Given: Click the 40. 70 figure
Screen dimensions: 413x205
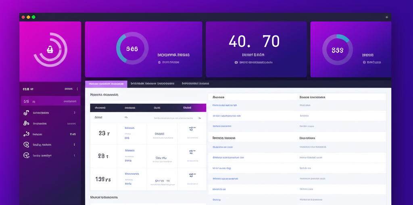Looking at the screenshot, I should (254, 42).
